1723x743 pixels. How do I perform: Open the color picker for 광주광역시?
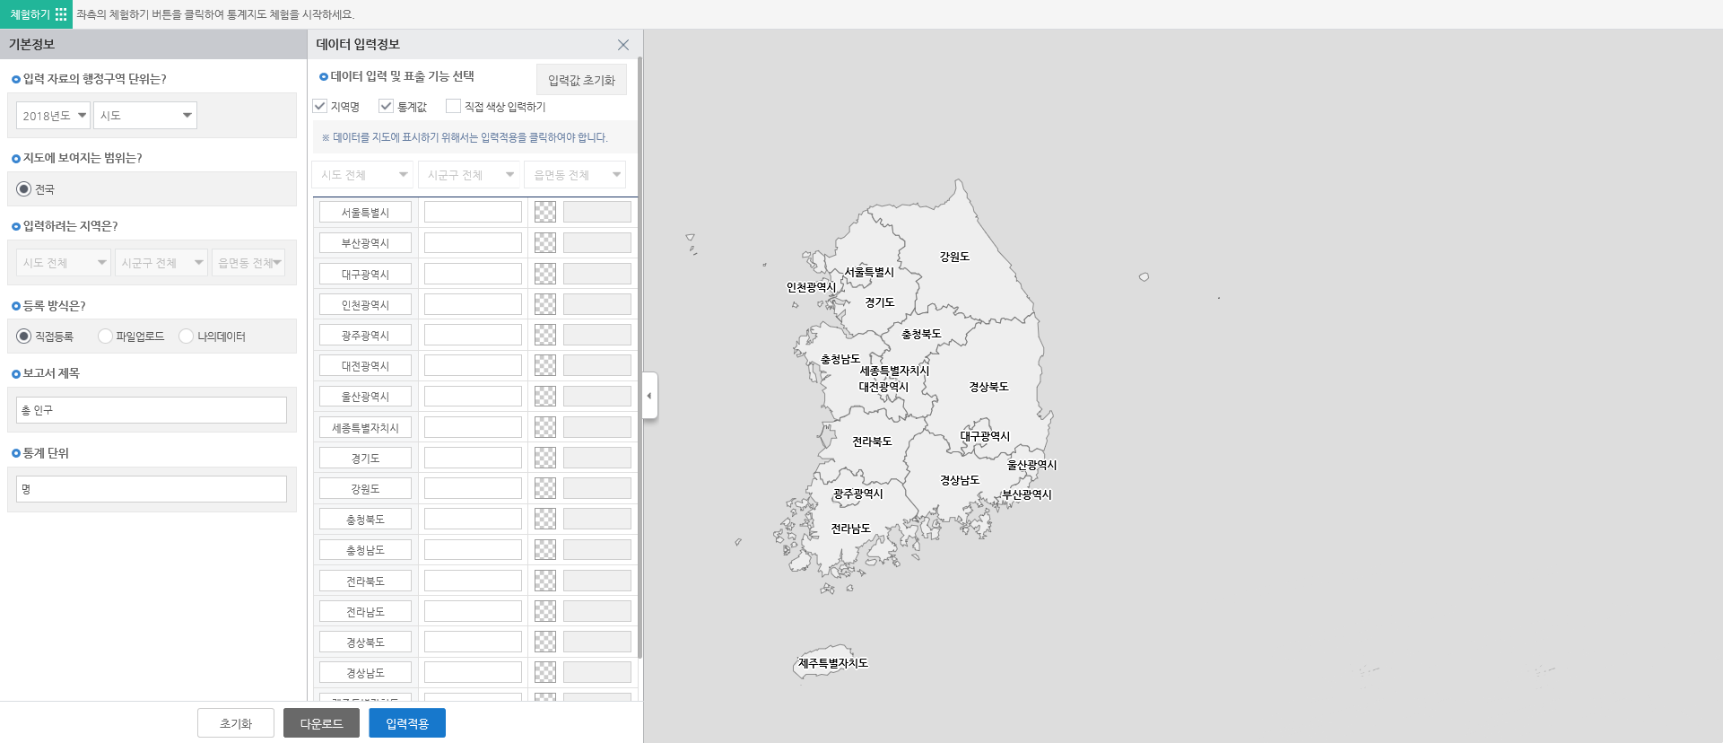click(x=545, y=335)
